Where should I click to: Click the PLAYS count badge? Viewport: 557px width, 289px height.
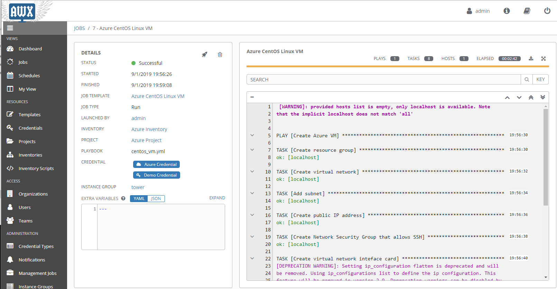(394, 59)
